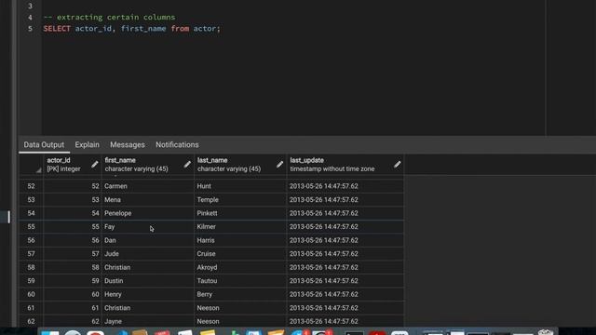This screenshot has height=335, width=596.
Task: Click the last_name cell "Temple"
Action: coord(240,200)
